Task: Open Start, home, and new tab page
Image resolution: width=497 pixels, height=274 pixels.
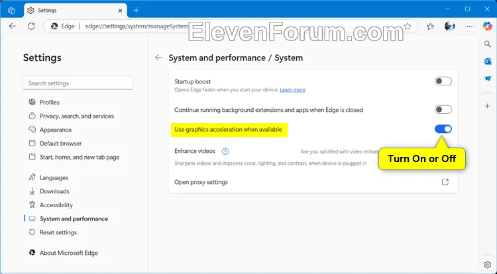Action: point(74,157)
